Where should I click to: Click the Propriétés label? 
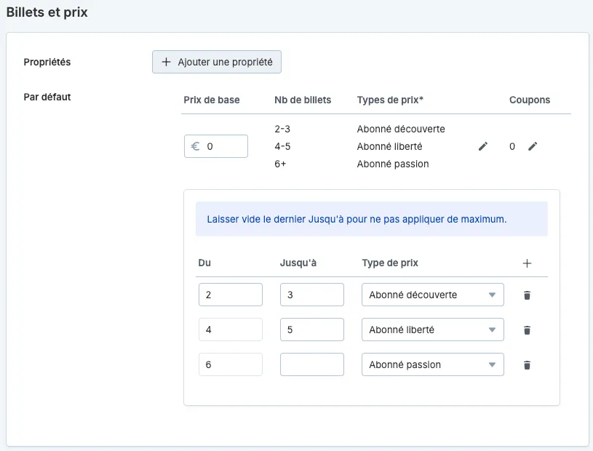point(47,62)
